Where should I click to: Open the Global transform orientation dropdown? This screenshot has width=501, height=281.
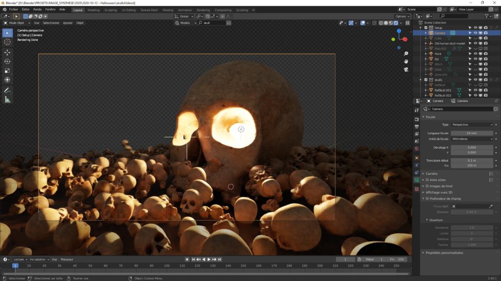click(x=184, y=16)
